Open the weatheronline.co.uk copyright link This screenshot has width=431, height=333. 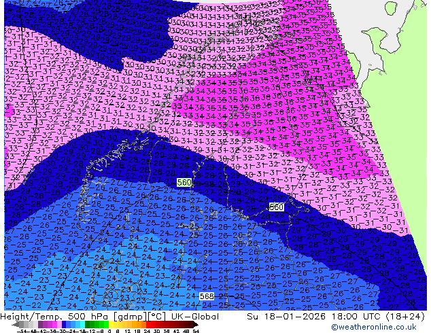click(x=374, y=327)
